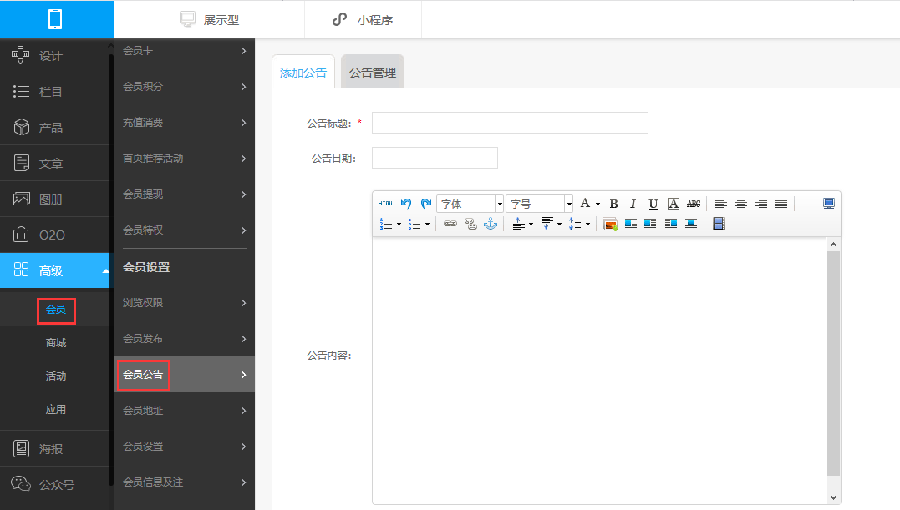Open 浏览权限 menu entry
The width and height of the screenshot is (900, 510).
pyautogui.click(x=184, y=302)
